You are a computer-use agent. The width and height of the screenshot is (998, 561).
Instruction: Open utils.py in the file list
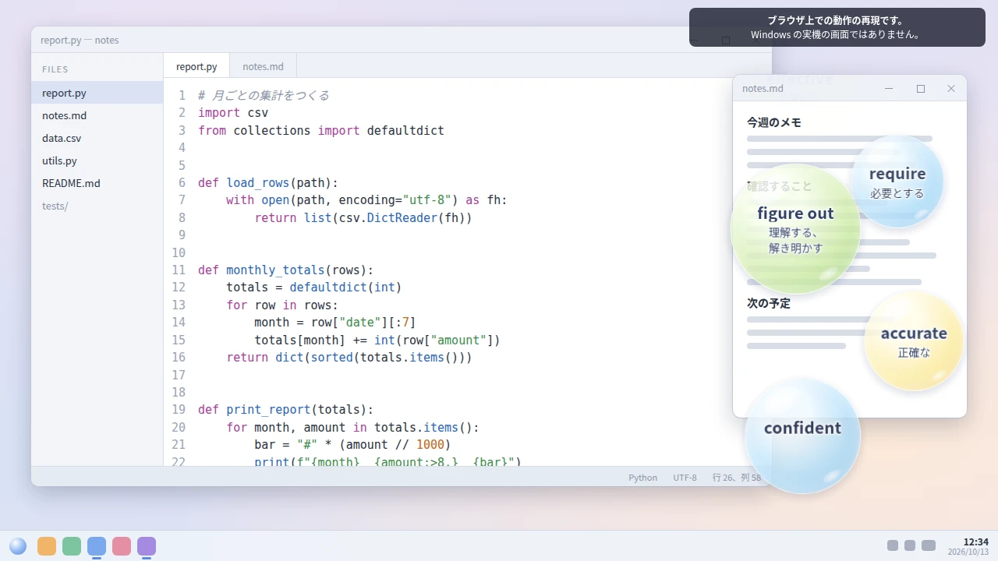(x=97, y=161)
